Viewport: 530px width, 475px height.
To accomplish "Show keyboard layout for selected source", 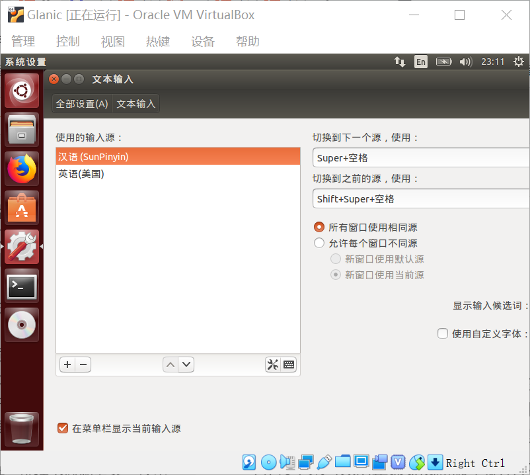I will (289, 365).
